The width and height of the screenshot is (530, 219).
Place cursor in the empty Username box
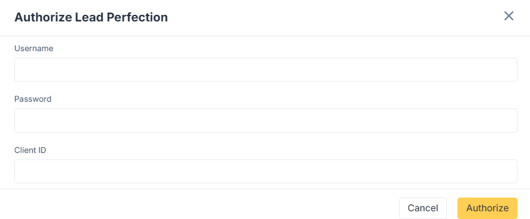pyautogui.click(x=266, y=70)
